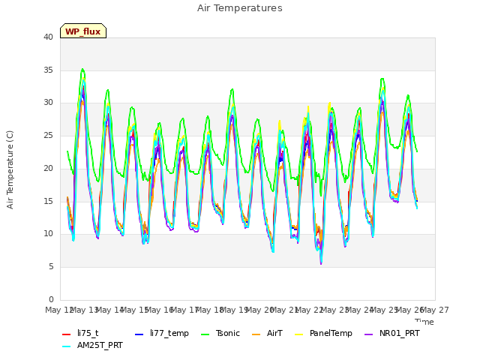Click the purple NR01_PRT legend color marker
Viewport: 480px width, 360px height.
click(x=369, y=334)
